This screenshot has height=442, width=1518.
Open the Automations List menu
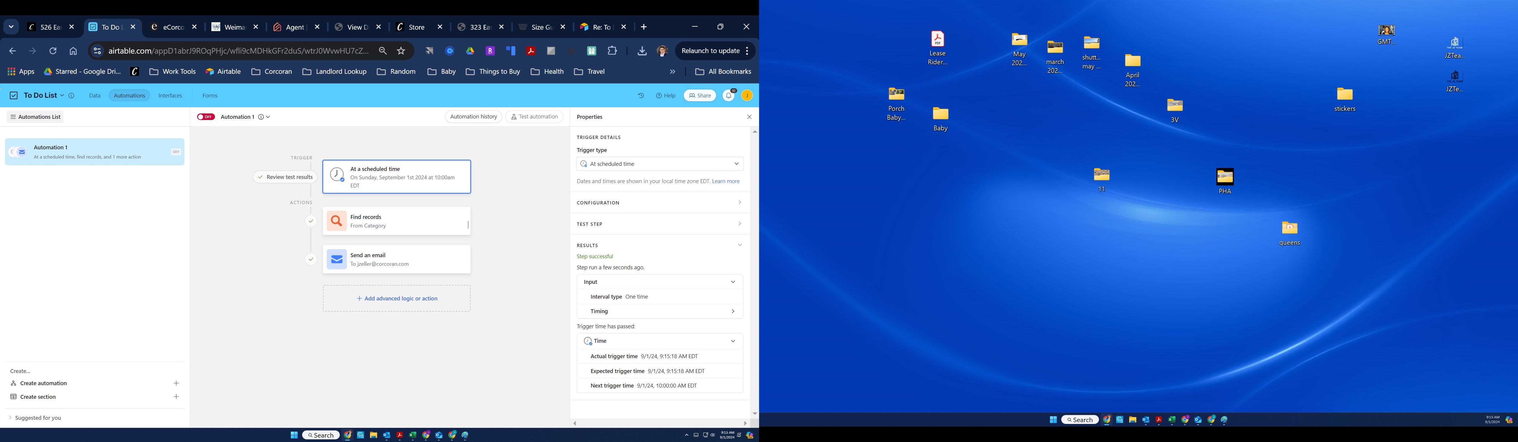point(35,116)
